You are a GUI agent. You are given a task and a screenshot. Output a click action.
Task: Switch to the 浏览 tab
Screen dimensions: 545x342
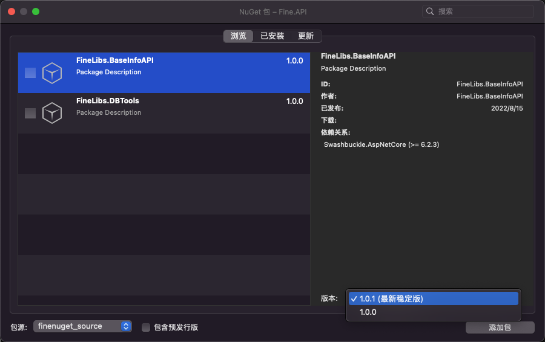click(239, 36)
